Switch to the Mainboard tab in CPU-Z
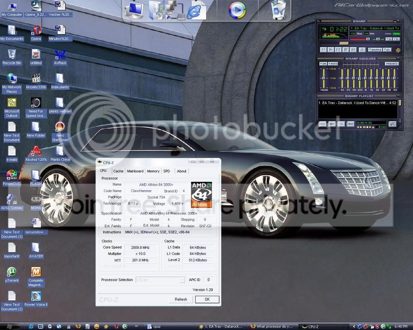Image resolution: width=413 pixels, height=330 pixels. click(135, 171)
